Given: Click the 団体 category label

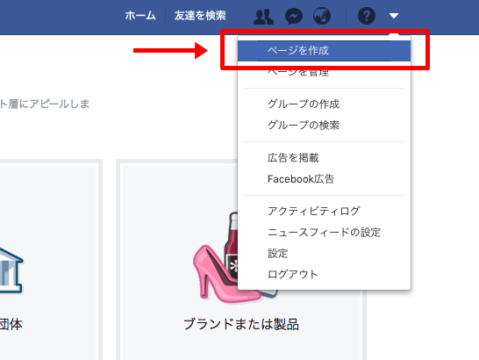Looking at the screenshot, I should click(11, 324).
